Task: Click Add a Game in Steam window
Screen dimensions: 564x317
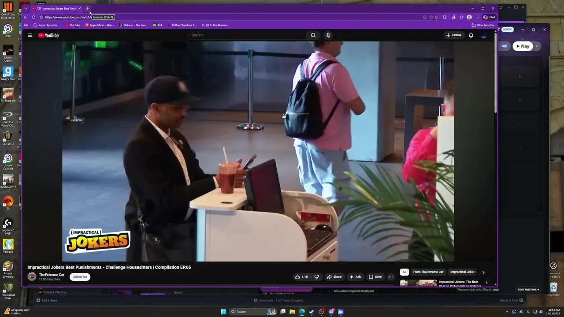Action: [47, 300]
